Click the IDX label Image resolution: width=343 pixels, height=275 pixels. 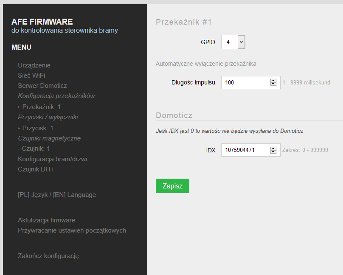211,150
